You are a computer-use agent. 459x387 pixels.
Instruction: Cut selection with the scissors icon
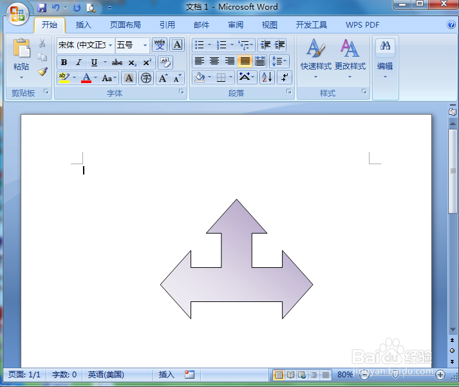coord(42,43)
